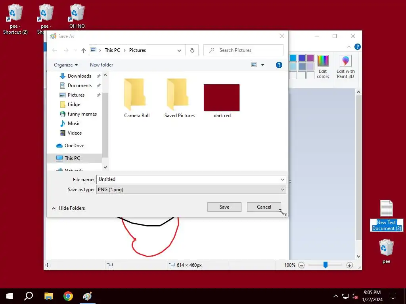
Task: Refresh the Pictures folder view
Action: point(192,50)
